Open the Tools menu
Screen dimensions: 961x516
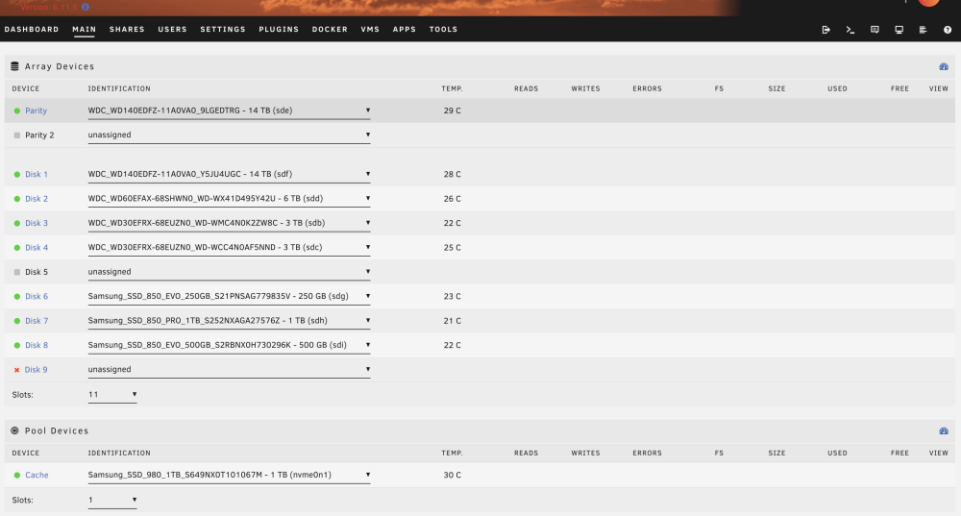pos(443,30)
